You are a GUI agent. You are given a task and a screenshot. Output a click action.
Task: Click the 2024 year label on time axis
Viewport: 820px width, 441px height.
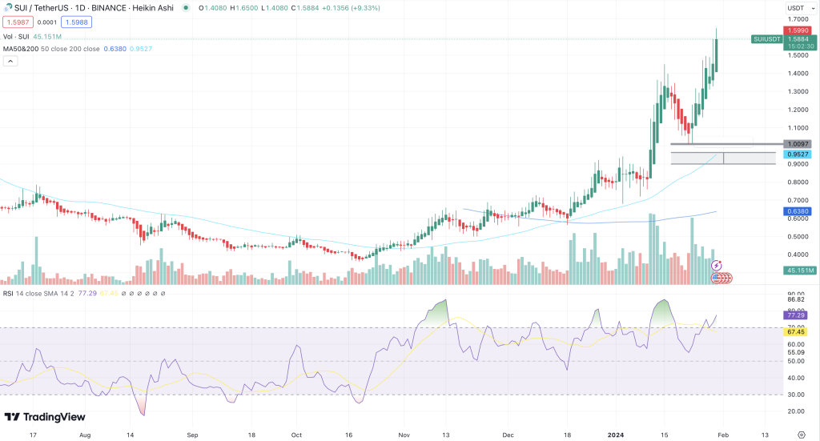(x=616, y=435)
